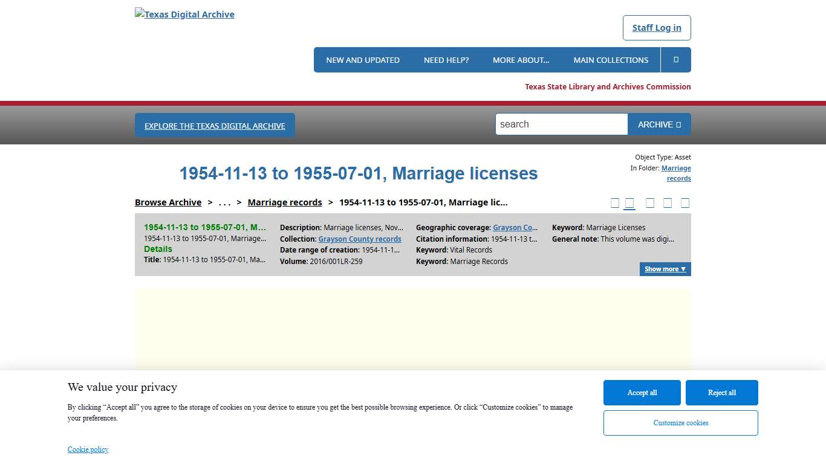Viewport: 826px width, 464px height.
Task: Click the icon inside the ARCHIVE button
Action: click(680, 124)
